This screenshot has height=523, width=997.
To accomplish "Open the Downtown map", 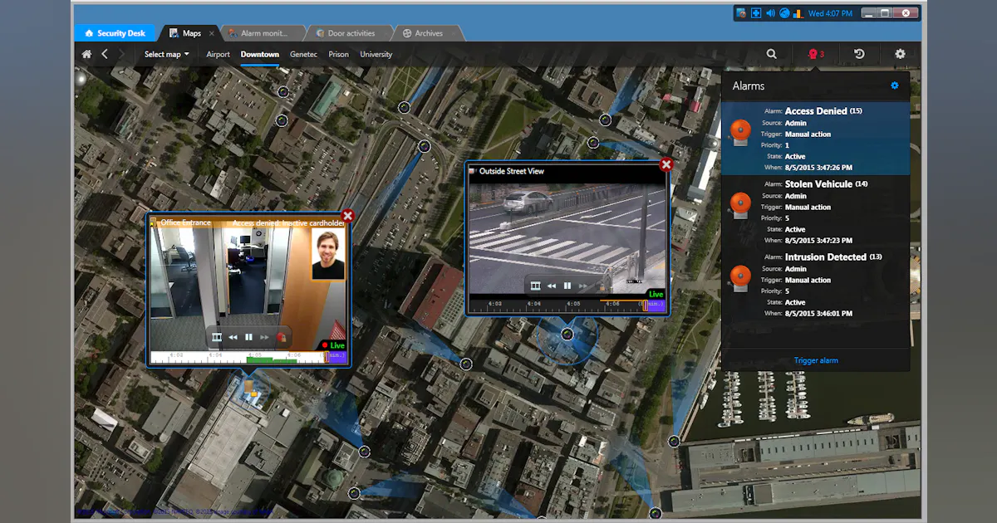I will coord(260,54).
